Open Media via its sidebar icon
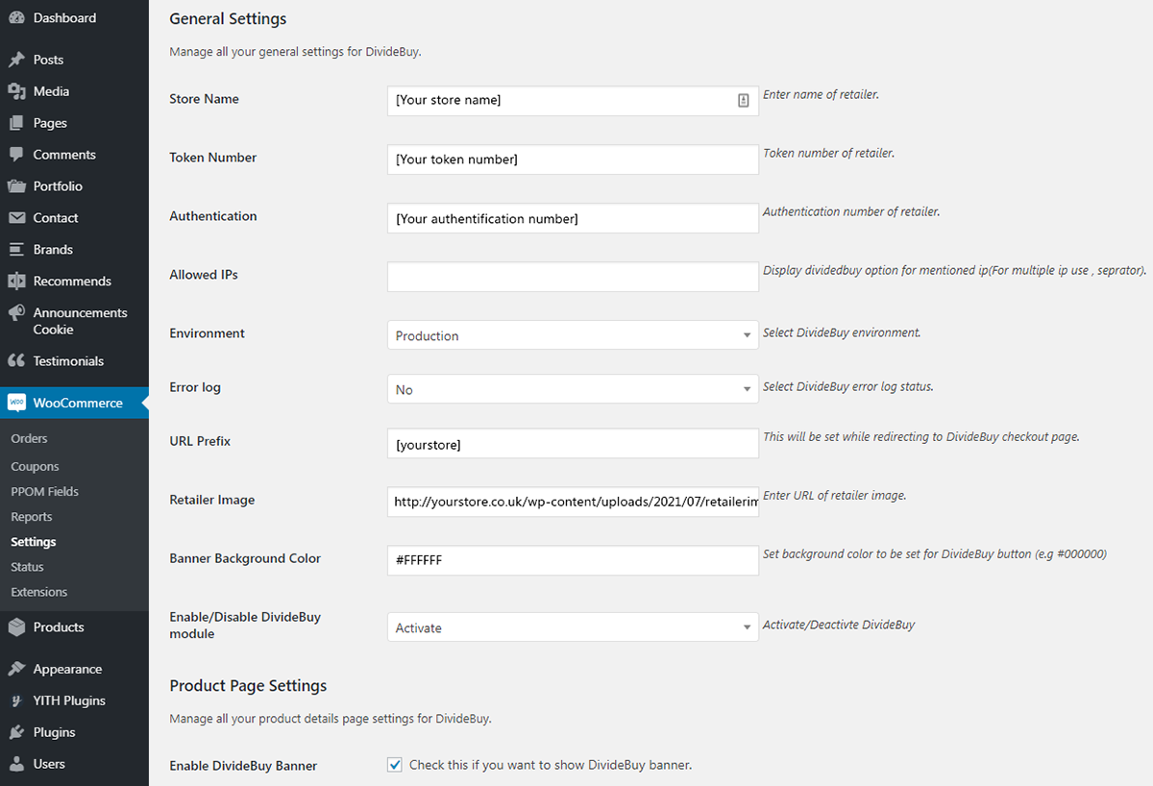Screen dimensions: 1153x786 click(x=16, y=91)
